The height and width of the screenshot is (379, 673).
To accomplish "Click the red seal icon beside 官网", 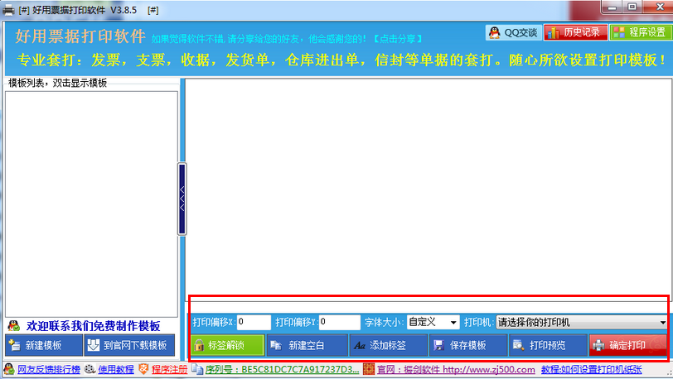I will pos(369,369).
